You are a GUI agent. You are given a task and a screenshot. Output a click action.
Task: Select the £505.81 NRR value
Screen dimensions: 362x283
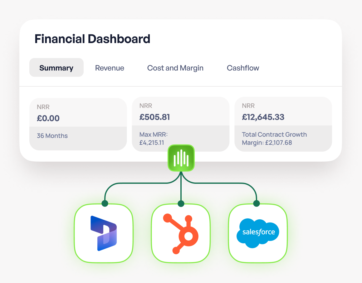154,117
